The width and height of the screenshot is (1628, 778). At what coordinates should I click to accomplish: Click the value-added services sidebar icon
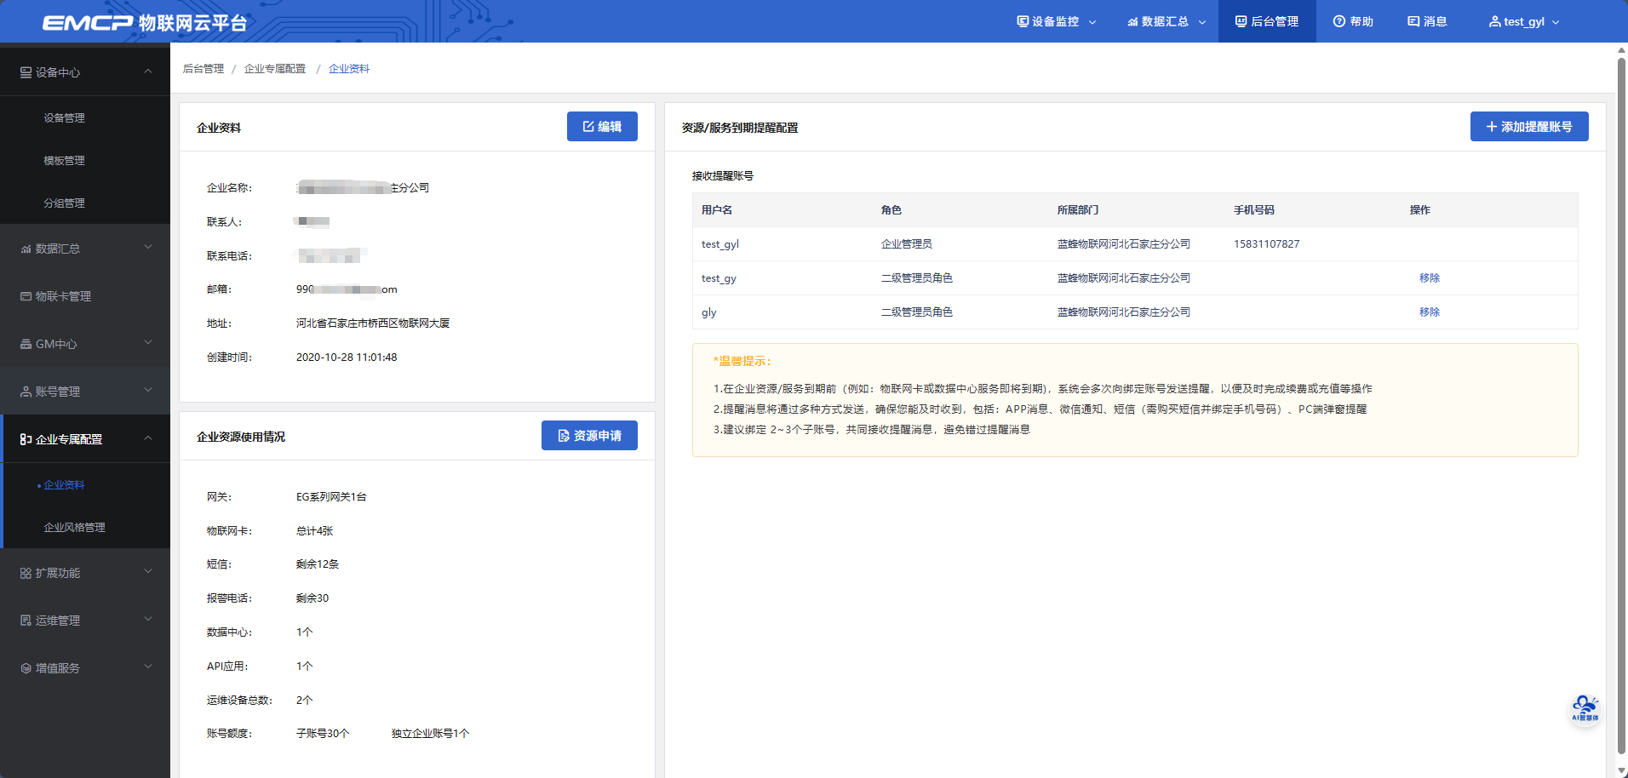(26, 668)
